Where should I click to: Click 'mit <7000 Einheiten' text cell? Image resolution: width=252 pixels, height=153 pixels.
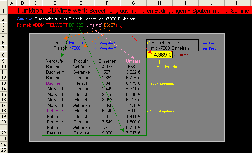click(170, 48)
